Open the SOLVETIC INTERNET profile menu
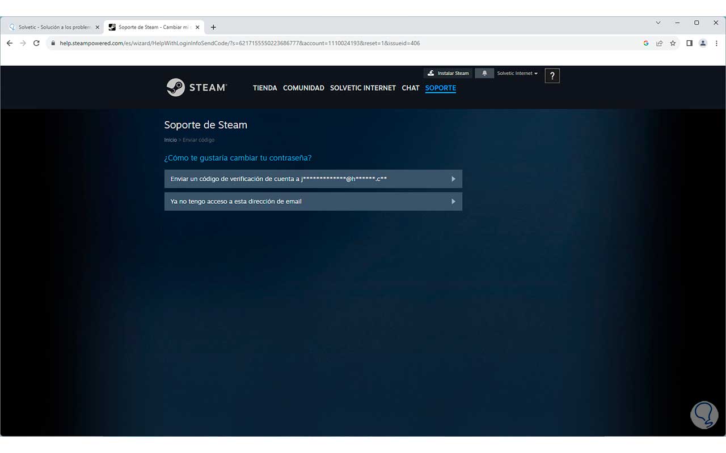This screenshot has width=726, height=453. tap(363, 88)
